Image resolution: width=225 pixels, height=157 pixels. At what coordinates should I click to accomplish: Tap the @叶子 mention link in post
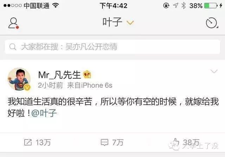point(44,113)
